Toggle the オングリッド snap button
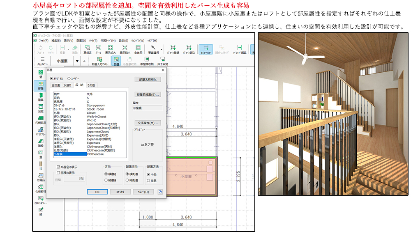Image resolution: width=411 pixels, height=234 pixels. [206, 49]
